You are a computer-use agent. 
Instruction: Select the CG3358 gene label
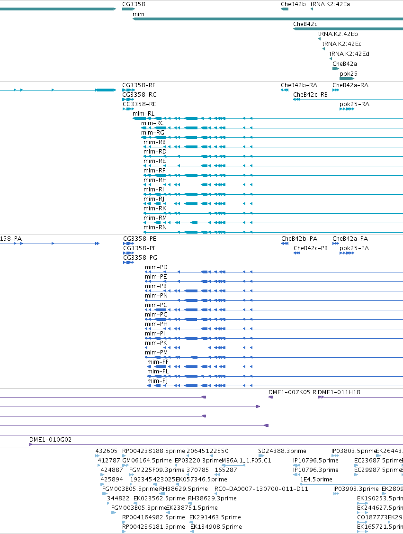point(134,4)
